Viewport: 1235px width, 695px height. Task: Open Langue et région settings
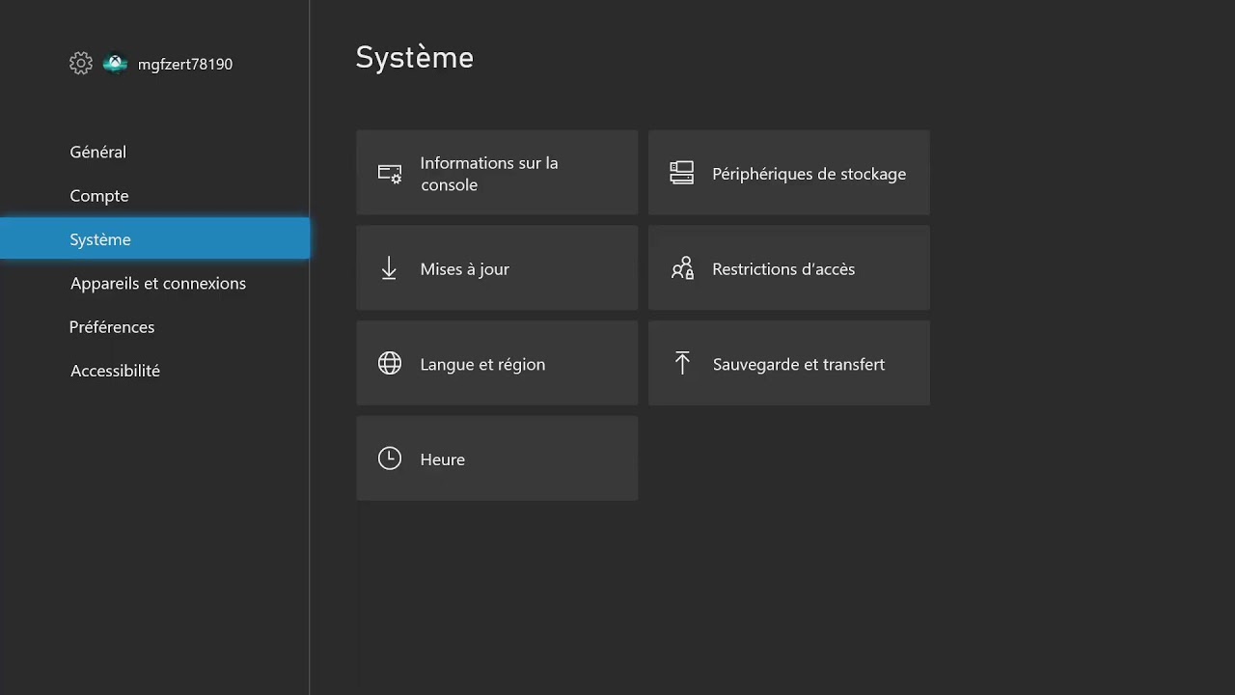pyautogui.click(x=497, y=364)
